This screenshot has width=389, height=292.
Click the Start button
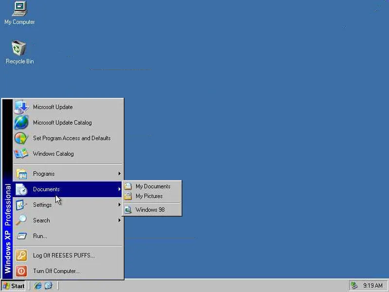14,286
